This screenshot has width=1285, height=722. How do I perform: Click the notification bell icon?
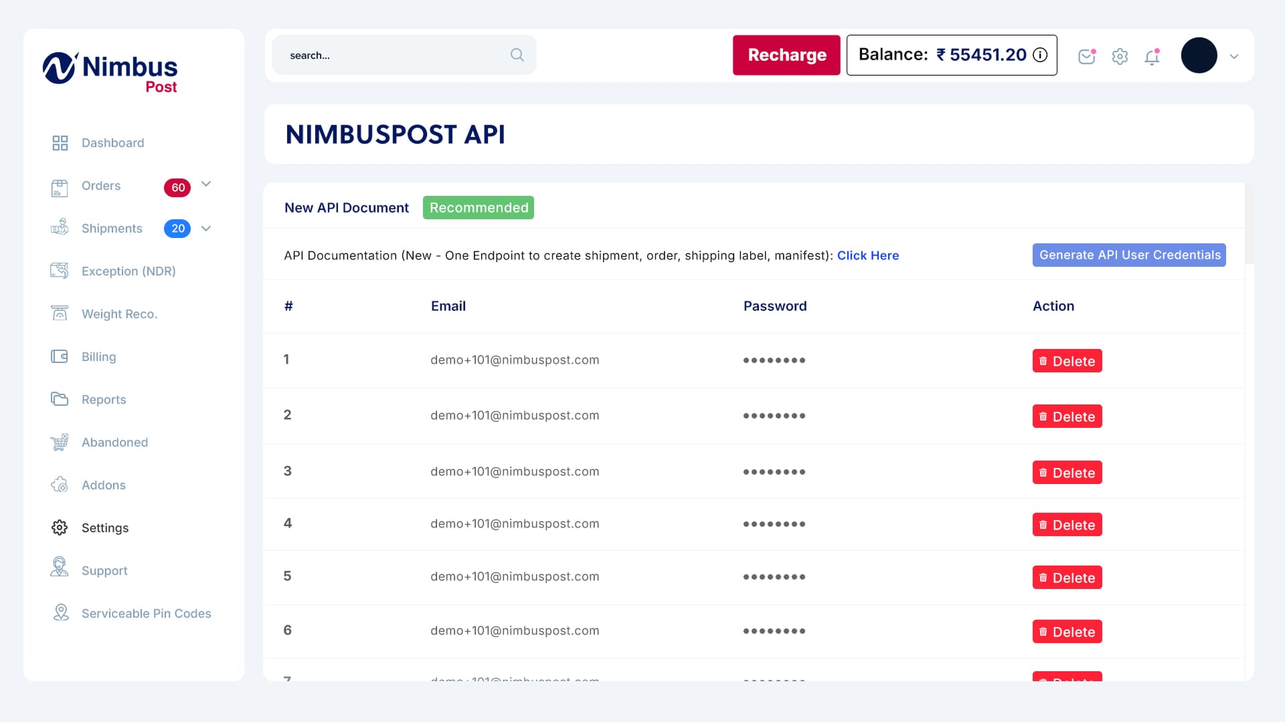tap(1152, 57)
